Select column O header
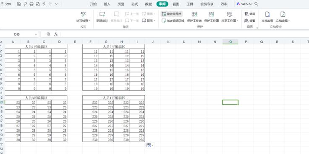The height and width of the screenshot is (154, 309). (230, 42)
